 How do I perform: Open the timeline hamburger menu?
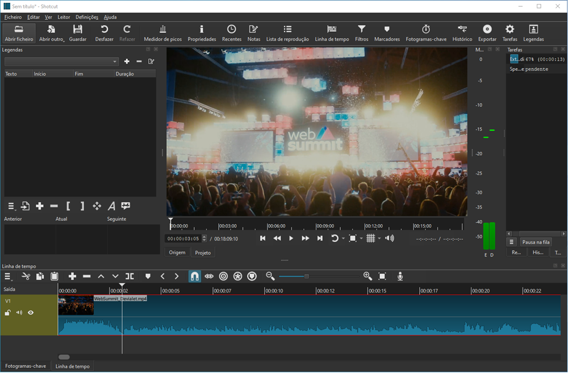tap(7, 276)
